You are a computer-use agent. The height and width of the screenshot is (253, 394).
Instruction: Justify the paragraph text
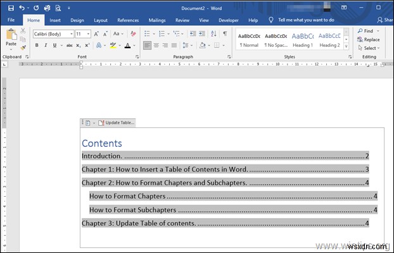tap(174, 46)
